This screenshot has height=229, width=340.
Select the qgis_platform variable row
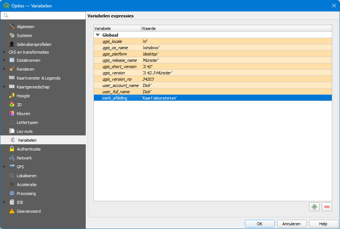coord(213,54)
